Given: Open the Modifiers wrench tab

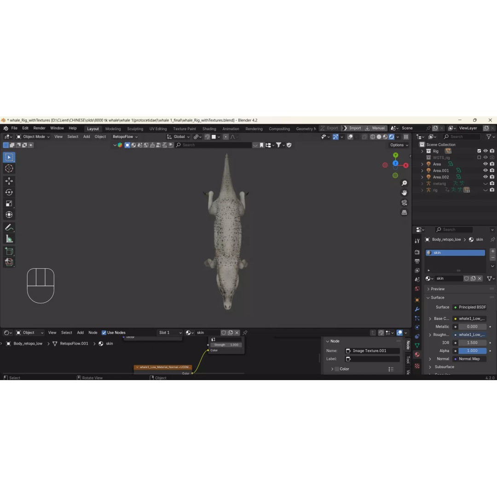Looking at the screenshot, I should point(417,309).
